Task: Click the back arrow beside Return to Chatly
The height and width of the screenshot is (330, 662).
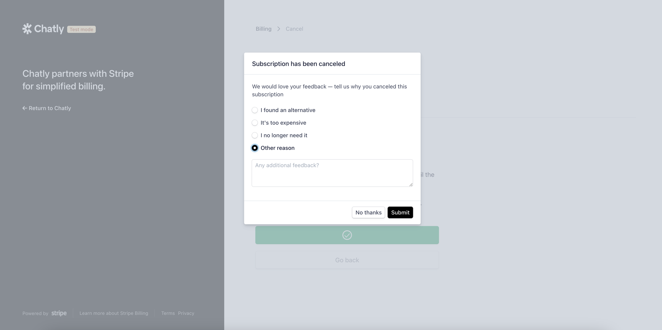Action: tap(25, 108)
